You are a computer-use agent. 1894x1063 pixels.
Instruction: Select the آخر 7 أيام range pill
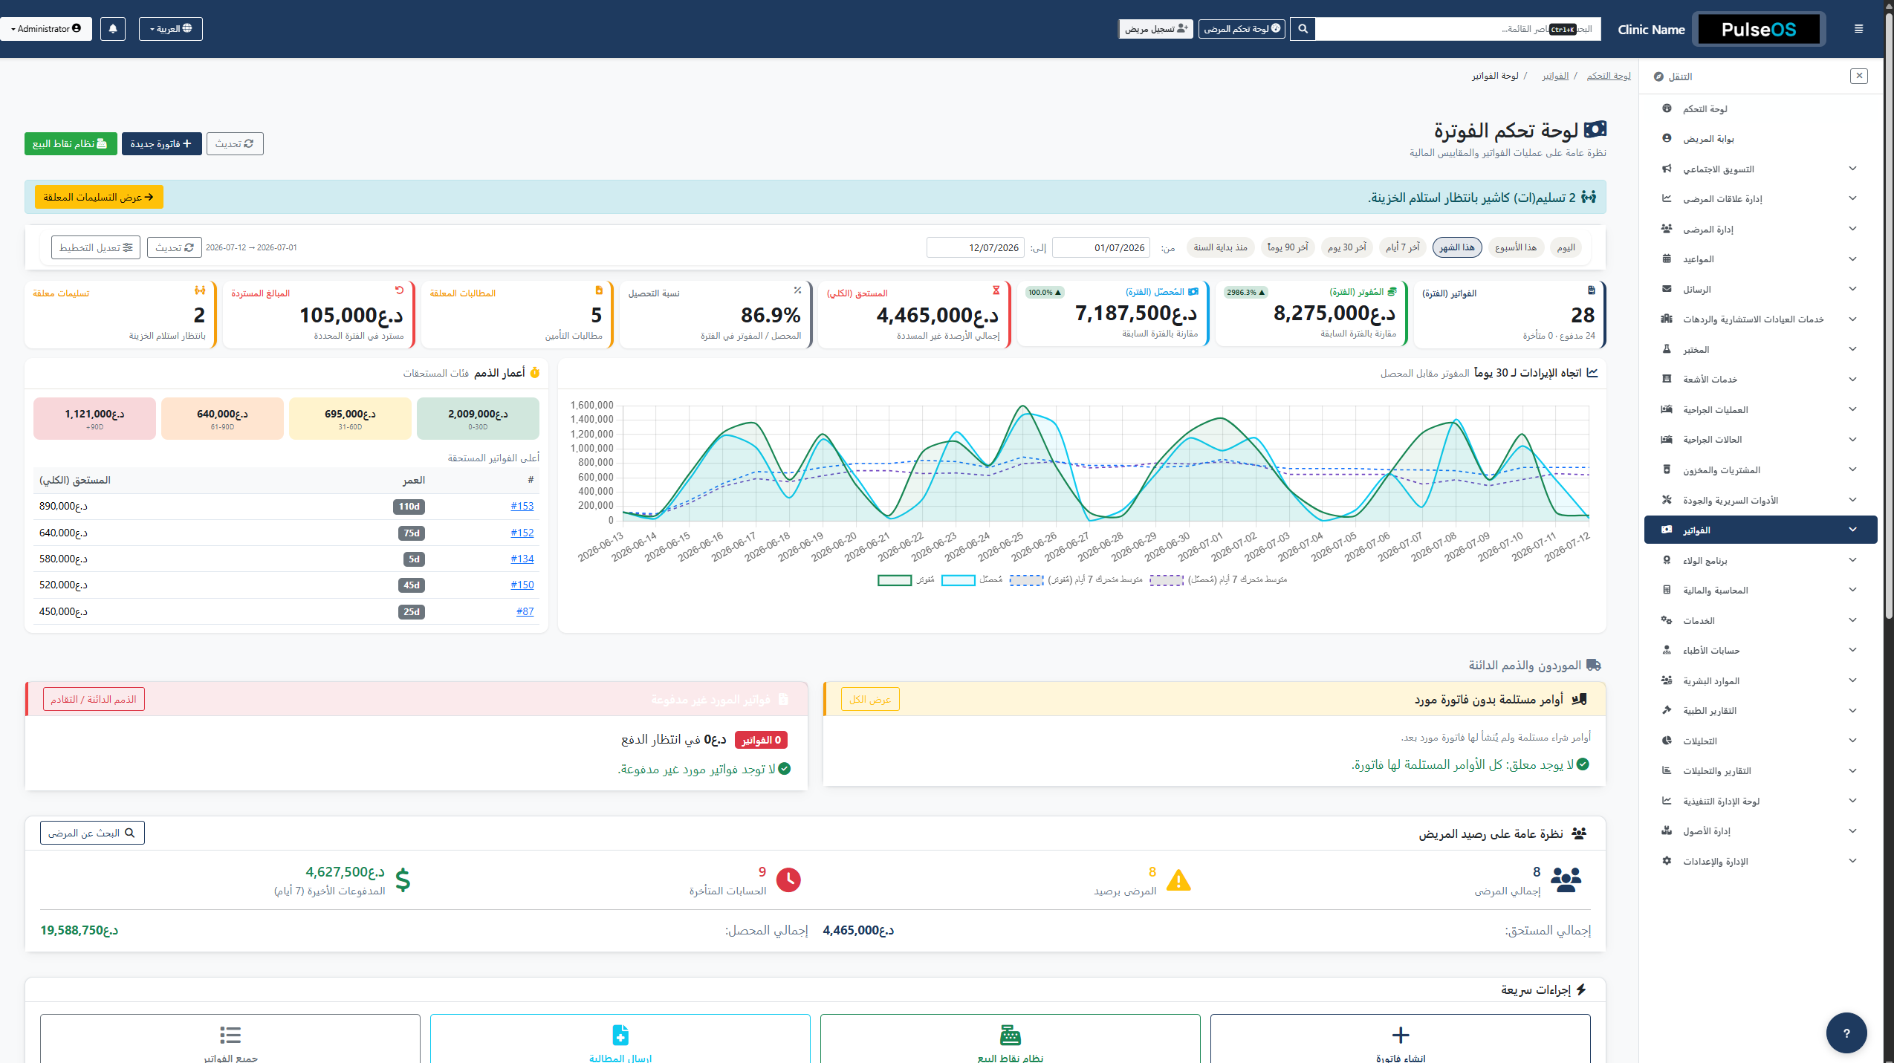point(1402,247)
